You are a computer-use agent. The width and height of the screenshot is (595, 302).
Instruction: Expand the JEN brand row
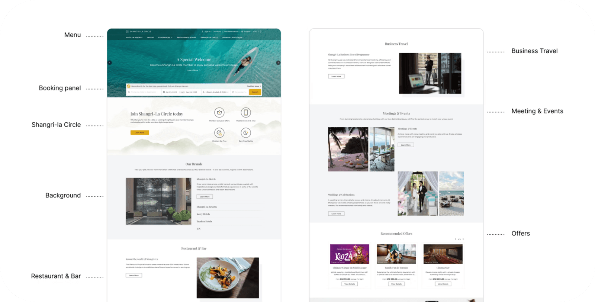229,229
